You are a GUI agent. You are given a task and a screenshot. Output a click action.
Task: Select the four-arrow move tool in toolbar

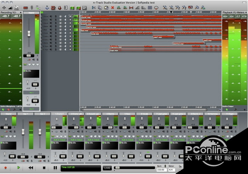[x=4, y=7]
